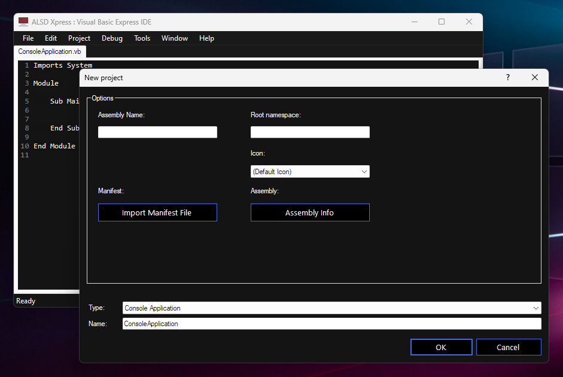Click the Assembly Info button
Image resolution: width=563 pixels, height=377 pixels.
click(310, 212)
